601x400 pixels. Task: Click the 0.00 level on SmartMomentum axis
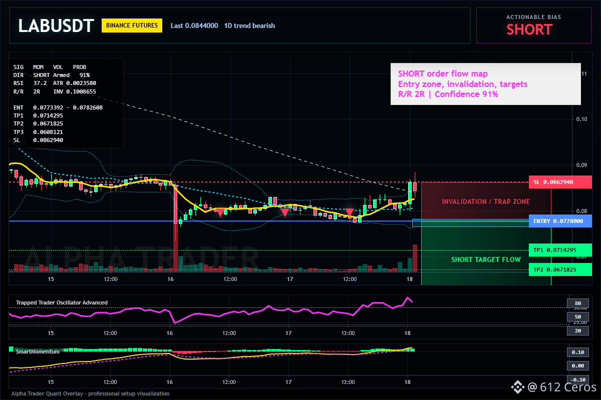[x=577, y=366]
